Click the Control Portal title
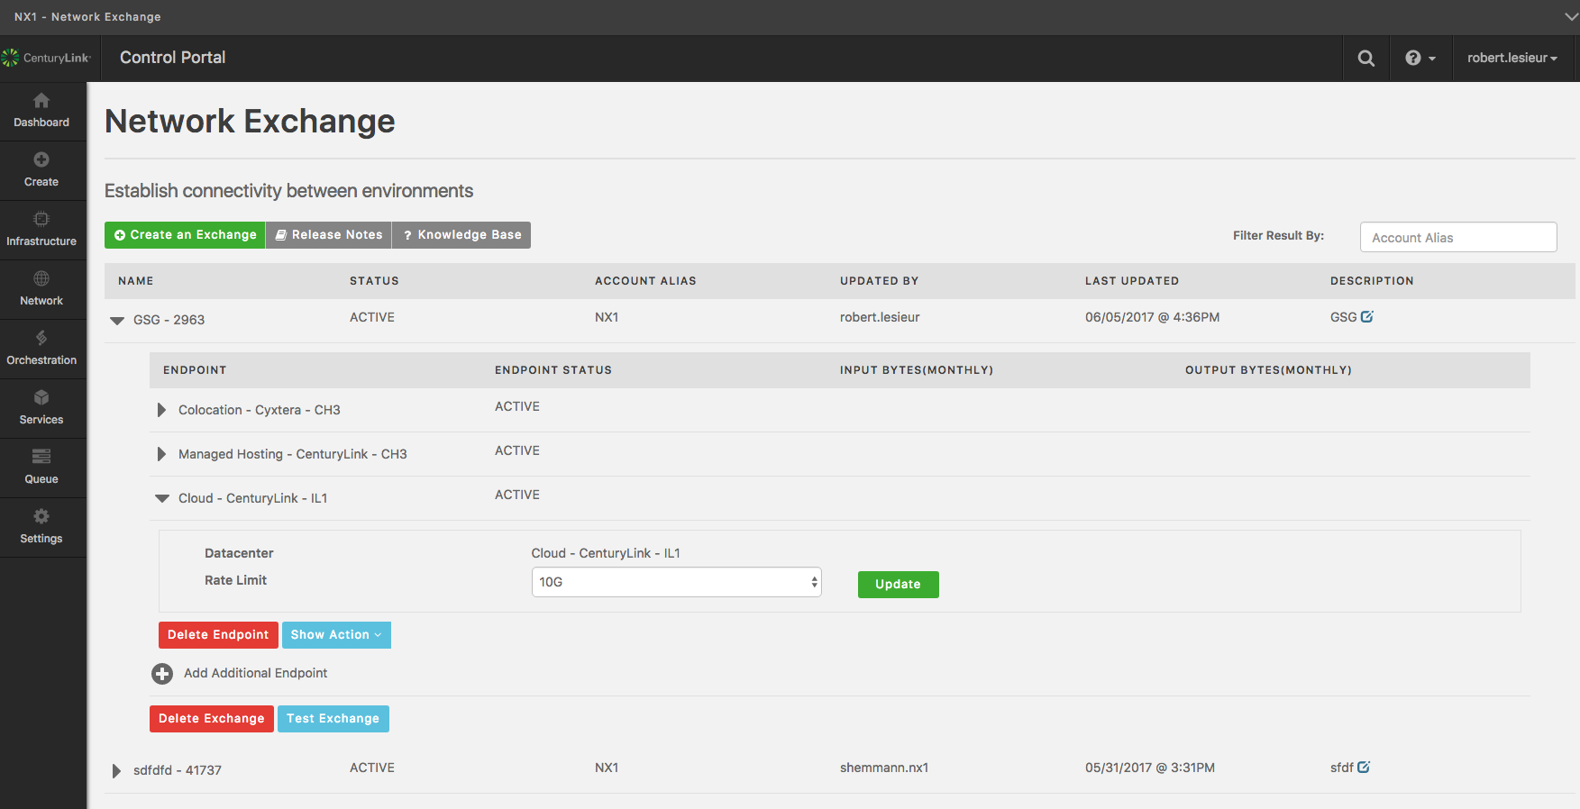1580x809 pixels. point(173,58)
